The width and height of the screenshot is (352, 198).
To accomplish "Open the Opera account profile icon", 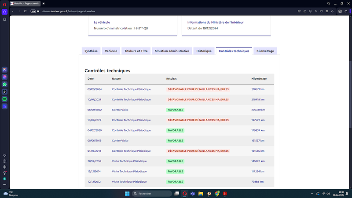I will point(332,11).
